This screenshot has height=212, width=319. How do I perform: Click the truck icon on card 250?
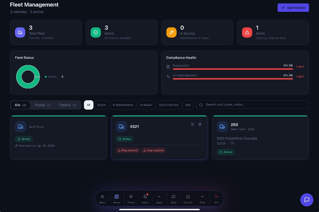point(222,127)
